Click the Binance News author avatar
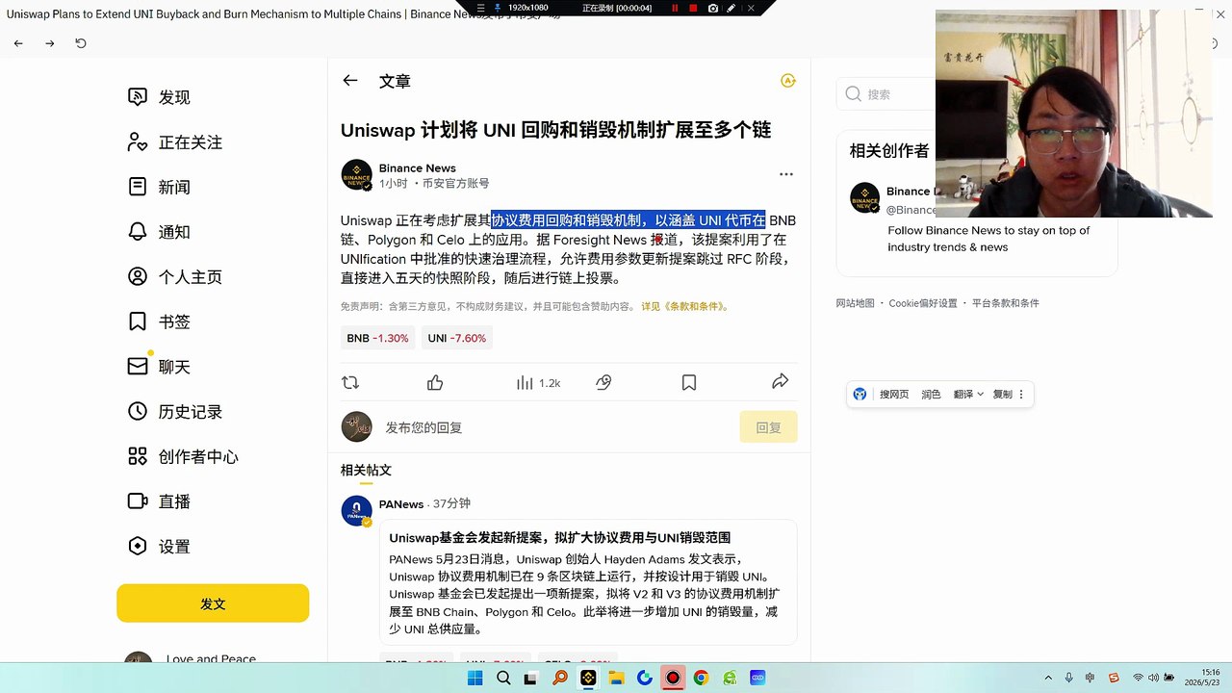 [356, 174]
